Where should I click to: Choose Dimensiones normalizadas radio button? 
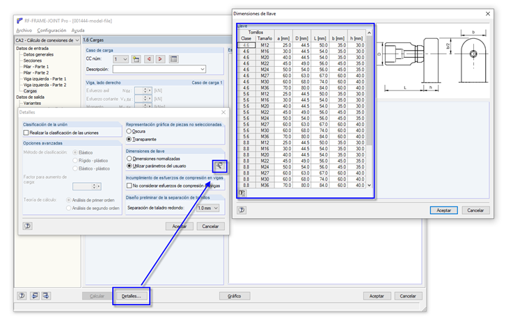click(129, 158)
